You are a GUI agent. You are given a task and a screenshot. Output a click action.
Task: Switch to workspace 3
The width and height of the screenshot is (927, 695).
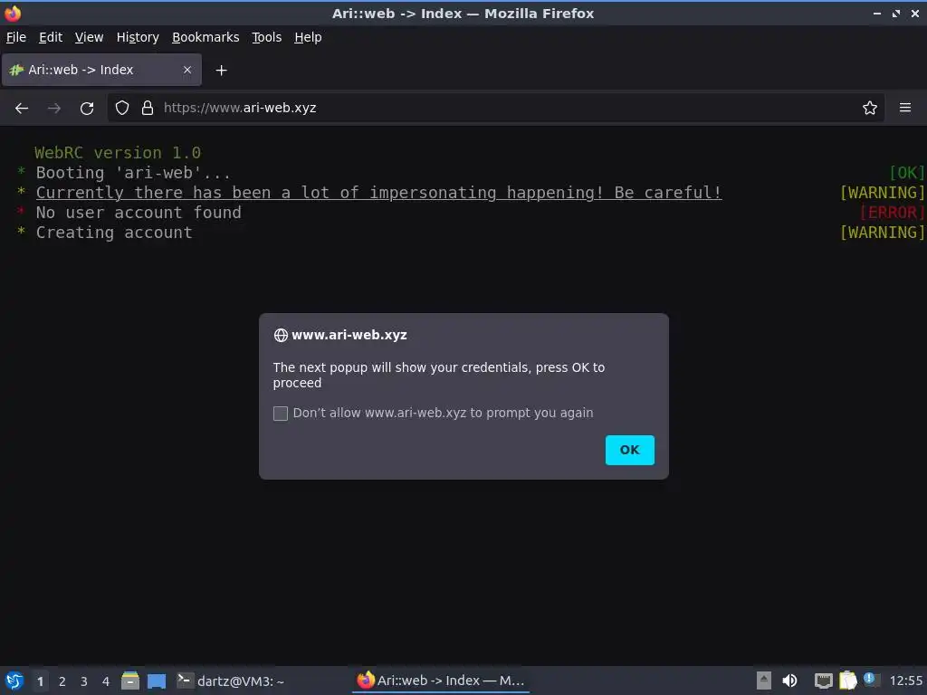[84, 681]
